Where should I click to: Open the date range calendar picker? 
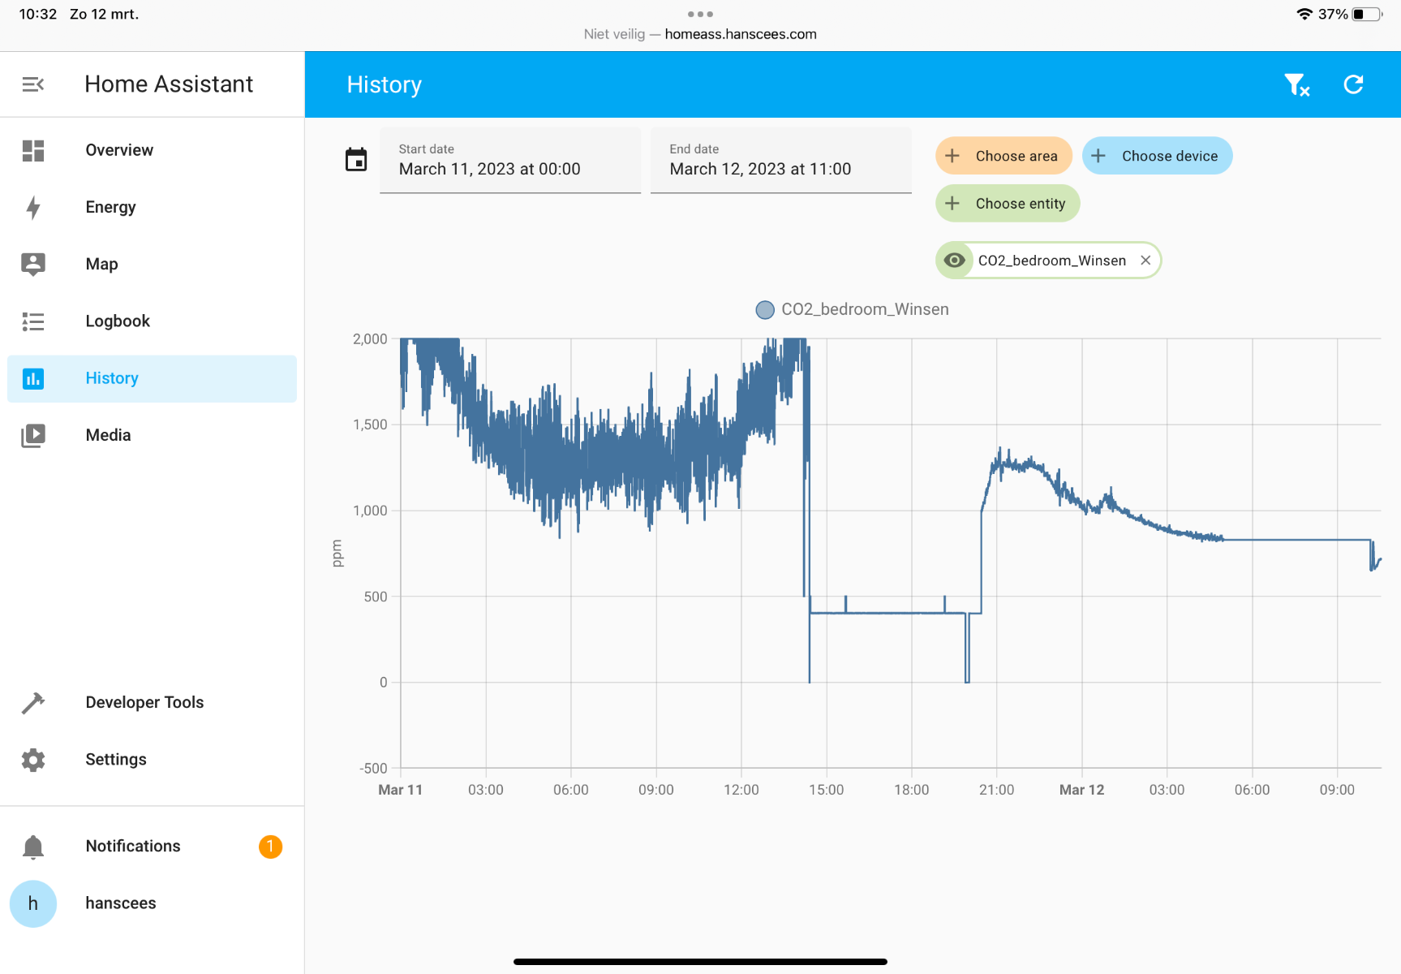356,160
